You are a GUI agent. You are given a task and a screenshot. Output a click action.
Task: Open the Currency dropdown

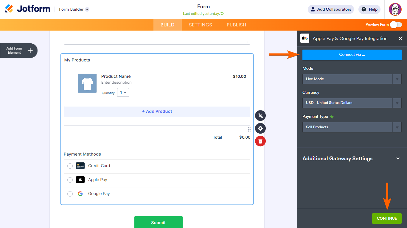coord(352,103)
